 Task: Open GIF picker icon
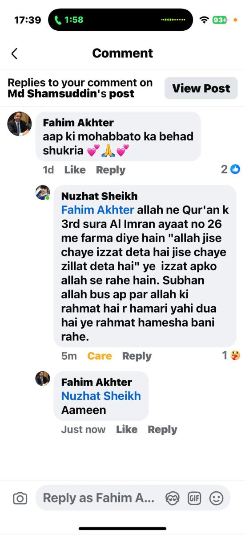click(194, 498)
